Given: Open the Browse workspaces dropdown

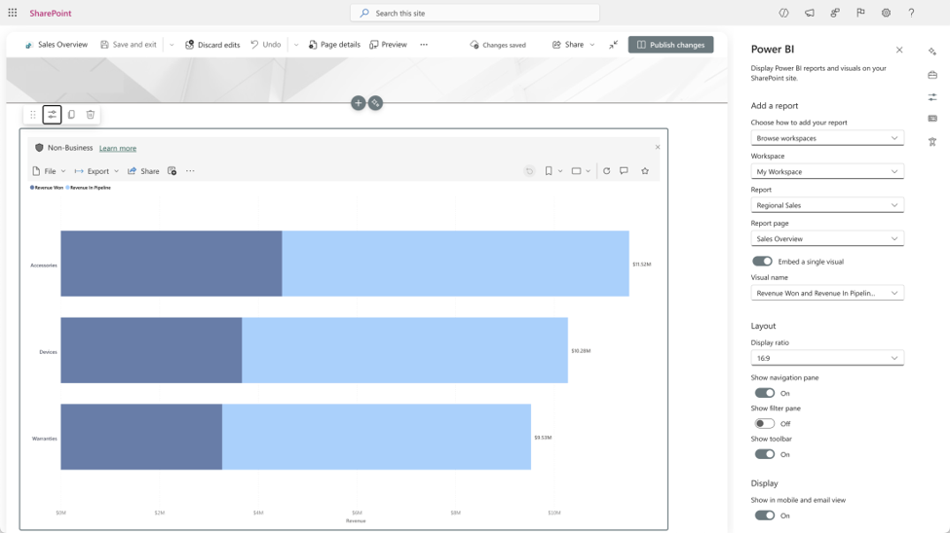Looking at the screenshot, I should coord(827,138).
